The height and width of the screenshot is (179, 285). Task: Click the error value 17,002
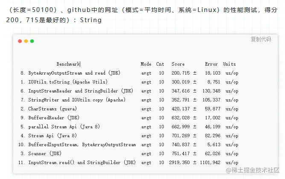coord(212,118)
